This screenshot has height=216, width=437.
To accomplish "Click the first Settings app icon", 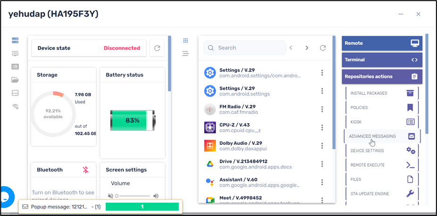I will (210, 73).
